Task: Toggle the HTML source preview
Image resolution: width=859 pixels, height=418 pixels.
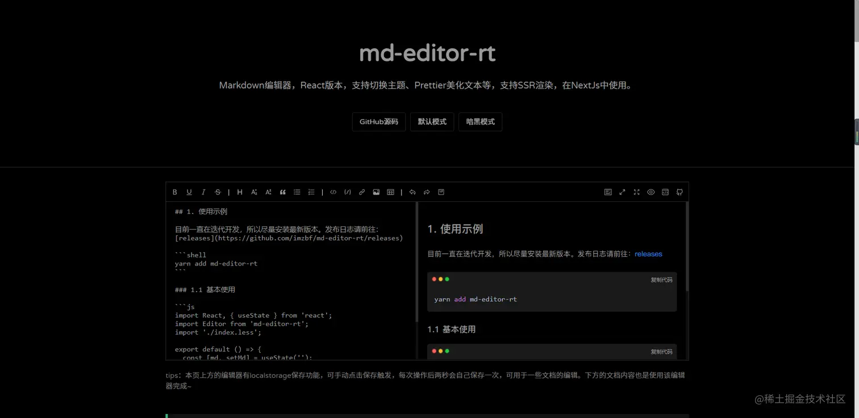Action: [665, 192]
